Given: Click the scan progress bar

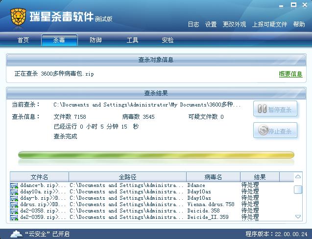Looking at the screenshot, I should [x=156, y=155].
